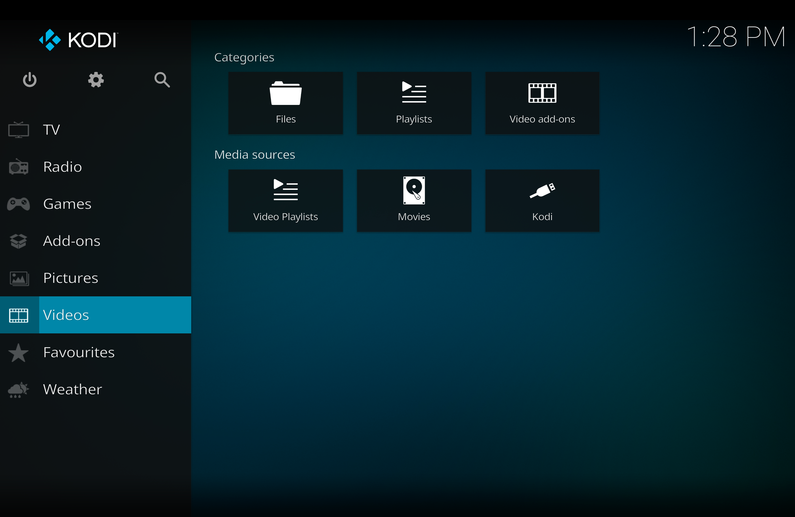
Task: Select Pictures label in main menu
Action: [71, 278]
